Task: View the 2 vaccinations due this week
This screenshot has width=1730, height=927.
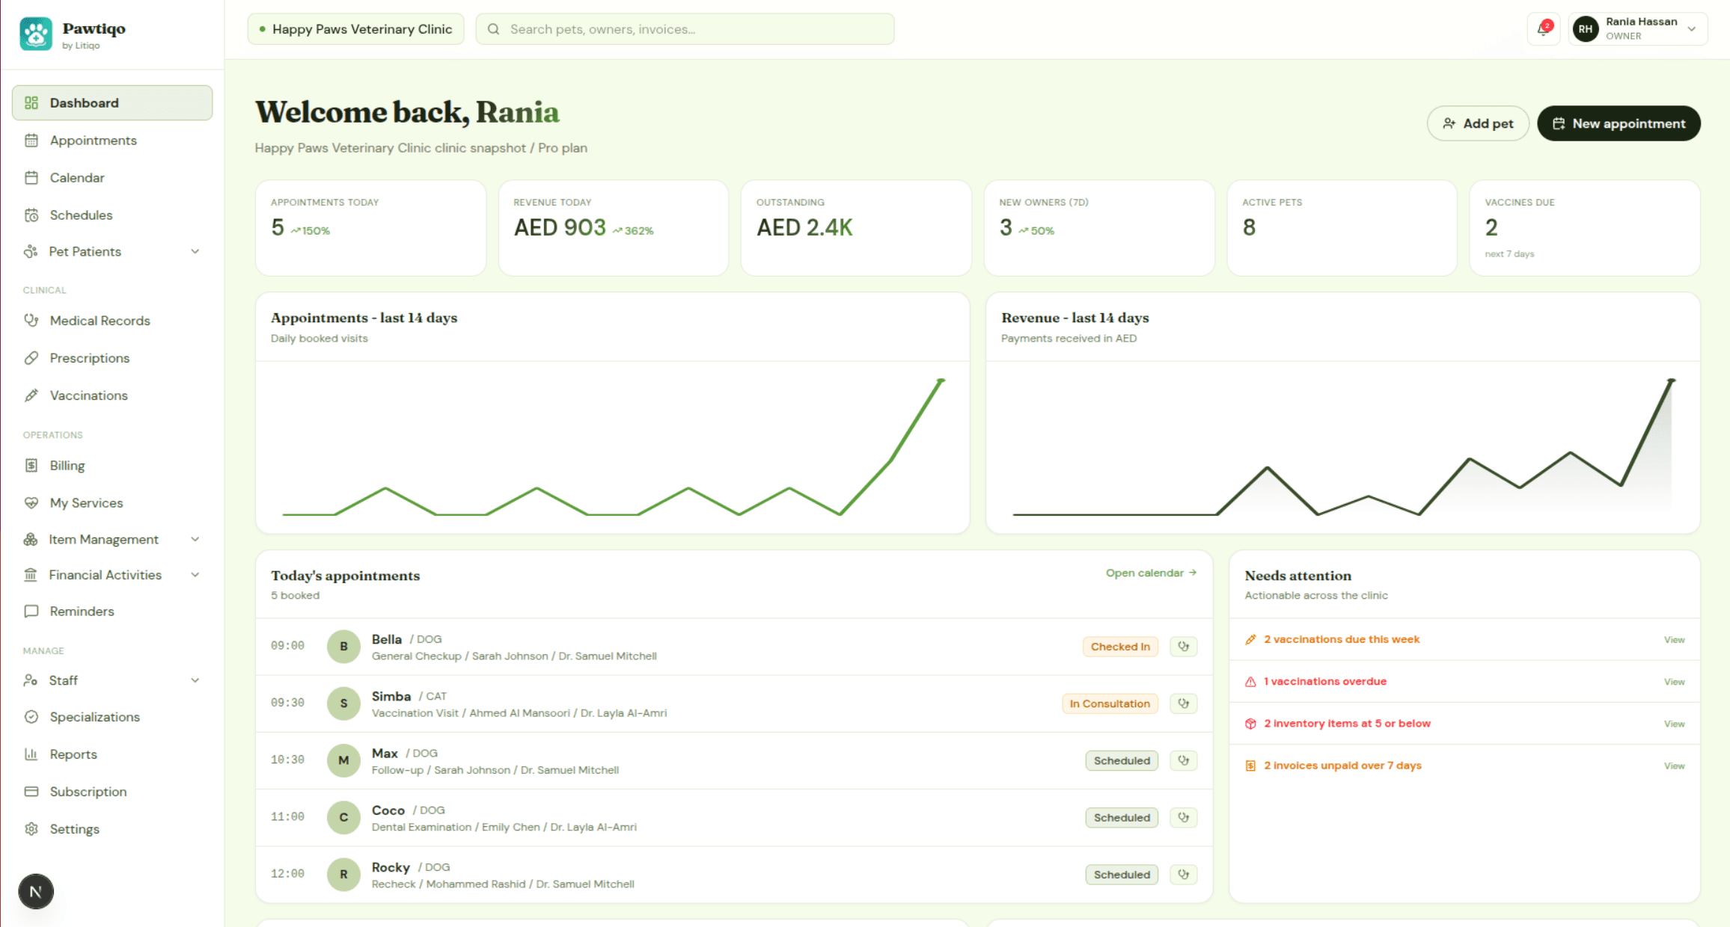Action: click(x=1674, y=640)
